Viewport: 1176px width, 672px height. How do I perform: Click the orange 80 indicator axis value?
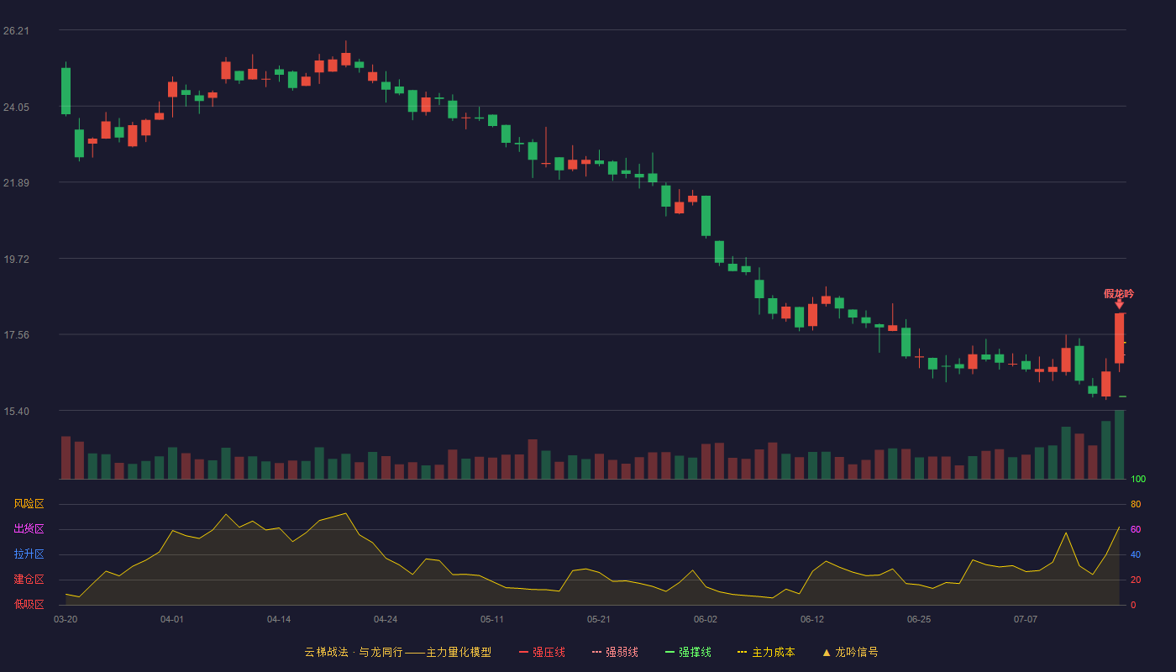coord(1136,504)
